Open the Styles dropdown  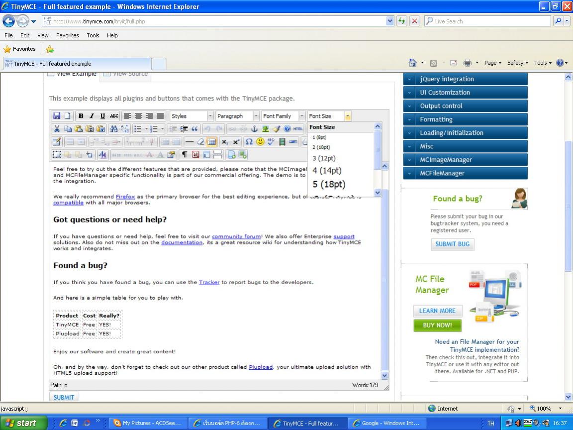[x=191, y=116]
